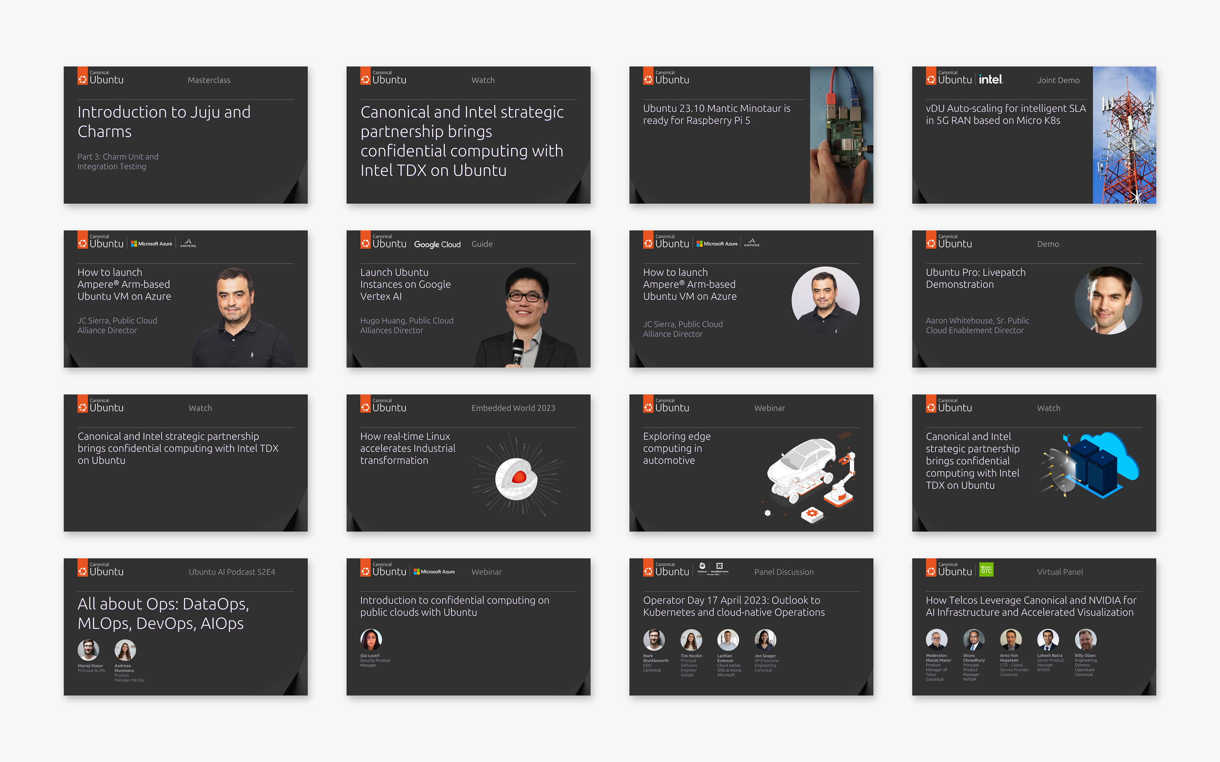Click Hugo Huang's portrait holding a microphone
The height and width of the screenshot is (762, 1220).
527,317
